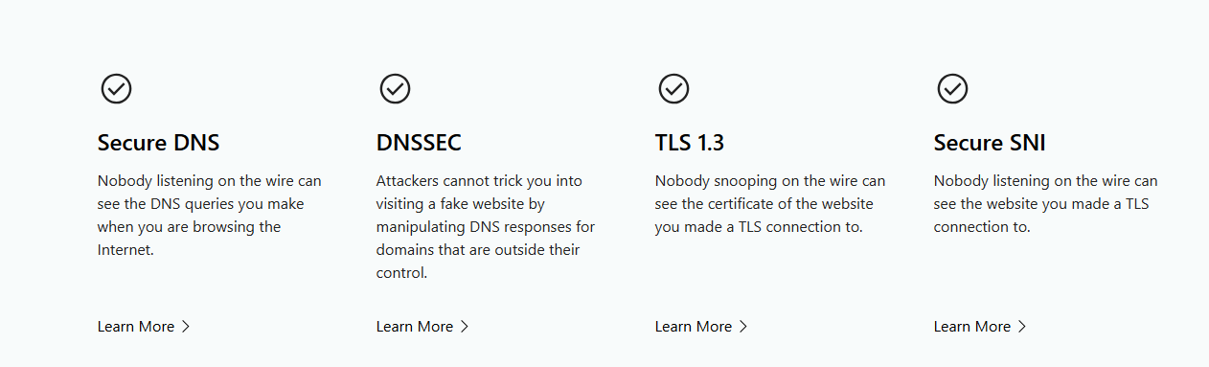Open Learn More link under Secure DNS

(x=144, y=327)
